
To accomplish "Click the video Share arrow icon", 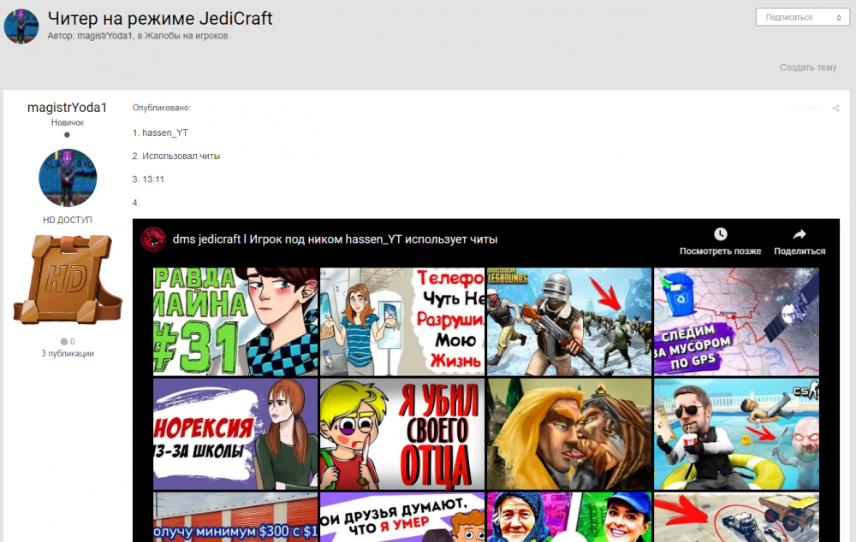I will tap(800, 234).
